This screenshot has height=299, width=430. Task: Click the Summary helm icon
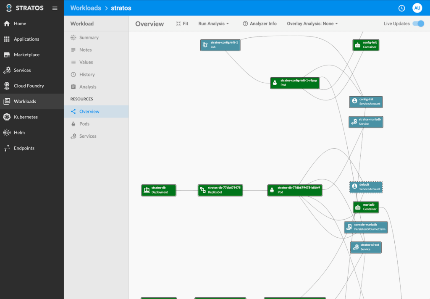pos(73,37)
